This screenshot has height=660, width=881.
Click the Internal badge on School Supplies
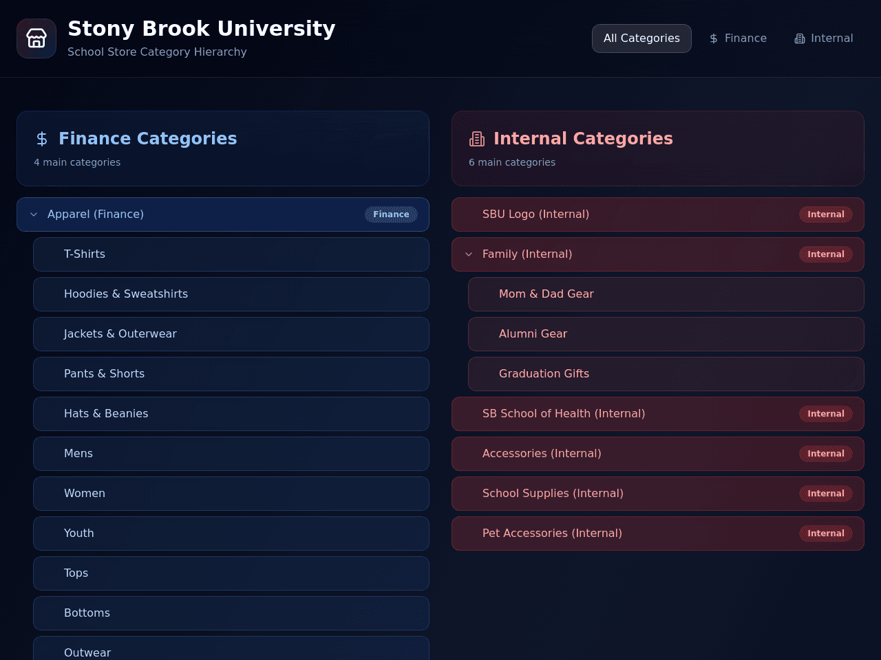click(x=826, y=494)
